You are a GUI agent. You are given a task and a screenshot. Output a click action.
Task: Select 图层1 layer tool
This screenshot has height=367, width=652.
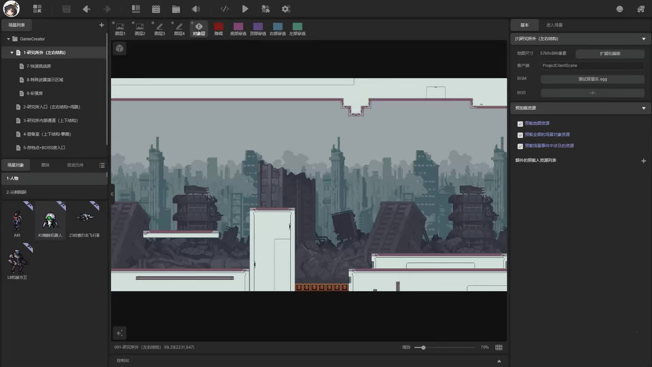point(120,29)
